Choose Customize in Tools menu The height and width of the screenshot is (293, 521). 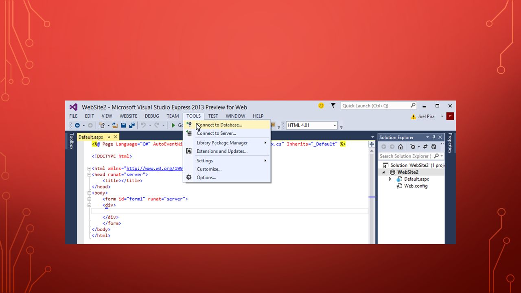coord(227,169)
